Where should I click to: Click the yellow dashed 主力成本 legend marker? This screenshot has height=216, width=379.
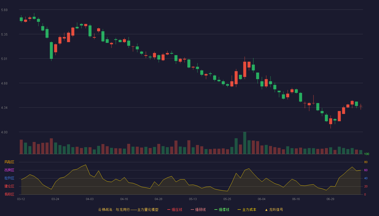[239, 210]
